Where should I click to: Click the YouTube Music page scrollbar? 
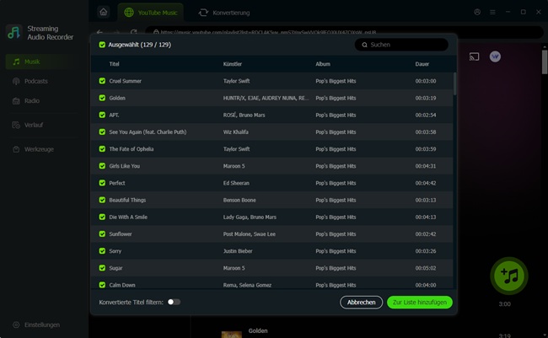tap(545, 62)
